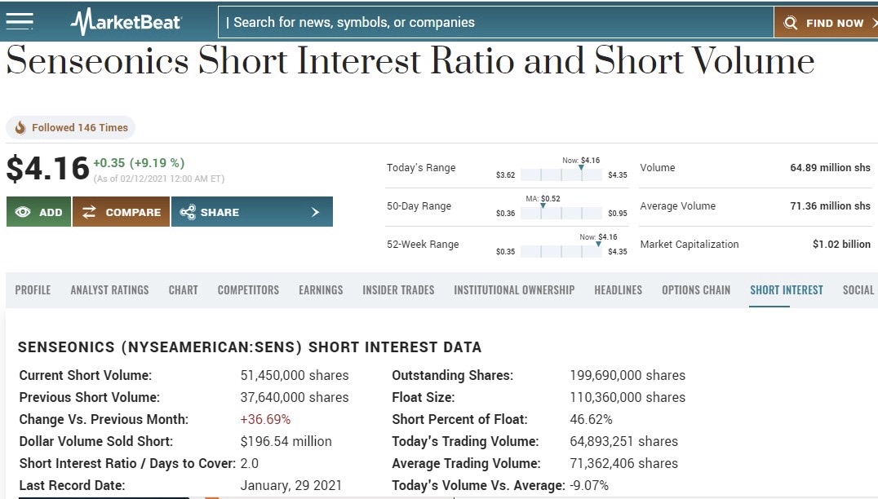This screenshot has width=878, height=499.
Task: Click Average Volume 71.36 million shs
Action: coord(831,205)
